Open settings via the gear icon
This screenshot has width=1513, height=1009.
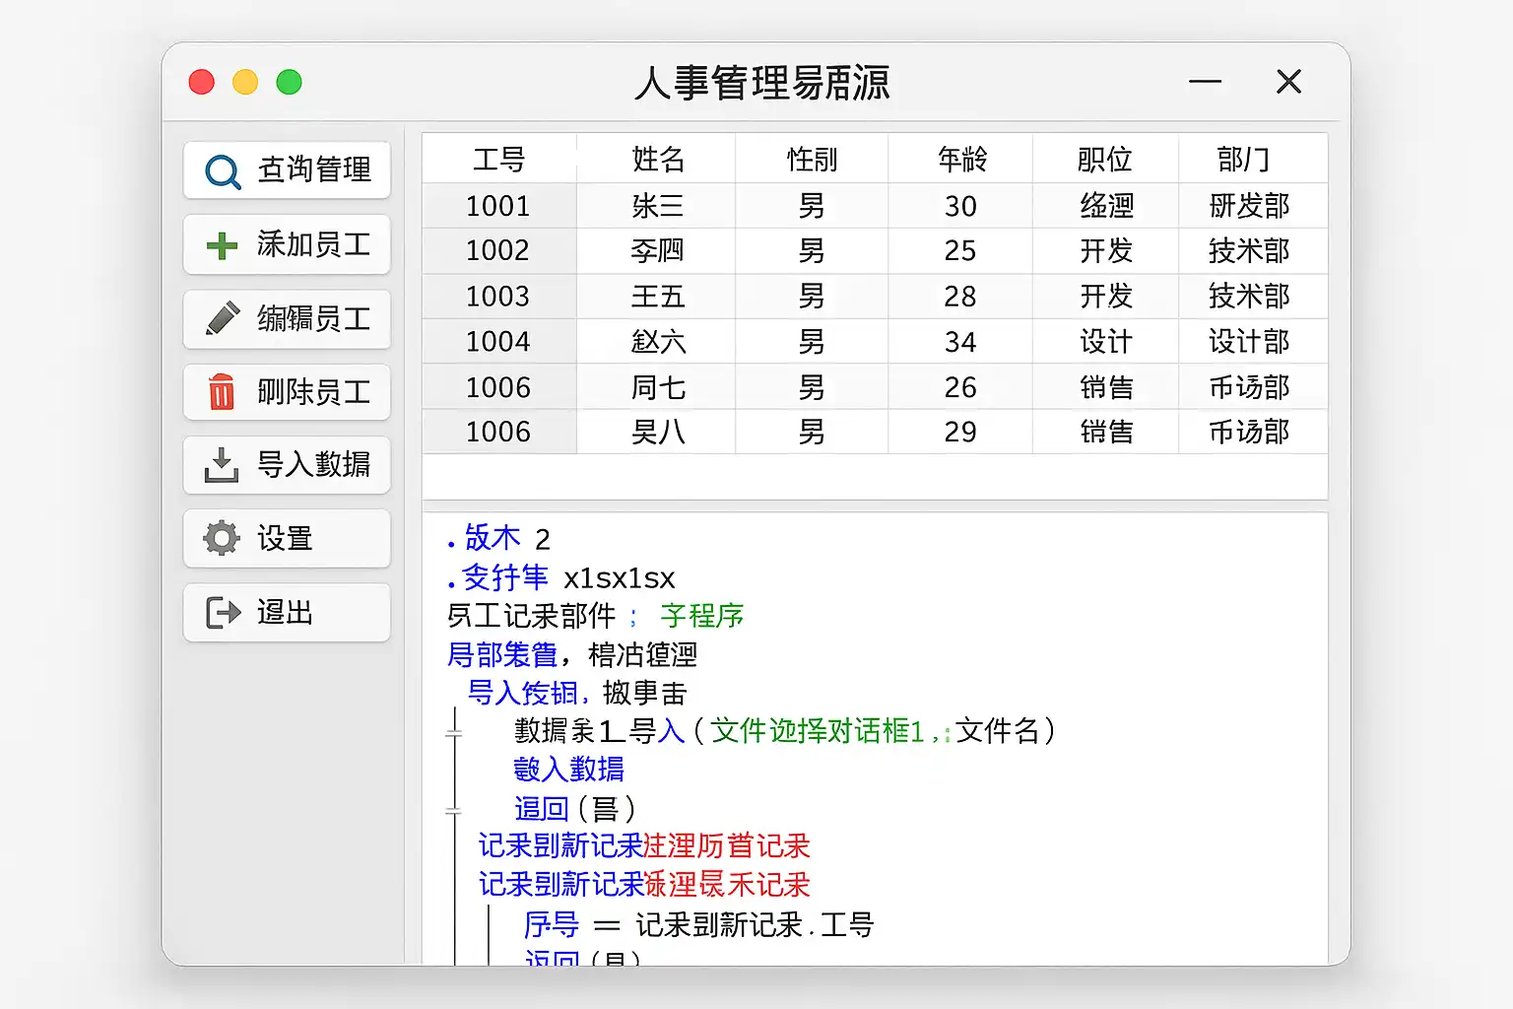[x=222, y=538]
